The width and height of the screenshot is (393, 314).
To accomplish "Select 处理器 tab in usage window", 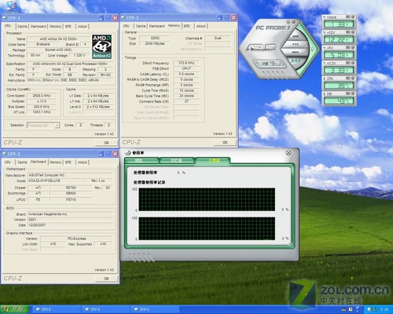I will tap(214, 161).
